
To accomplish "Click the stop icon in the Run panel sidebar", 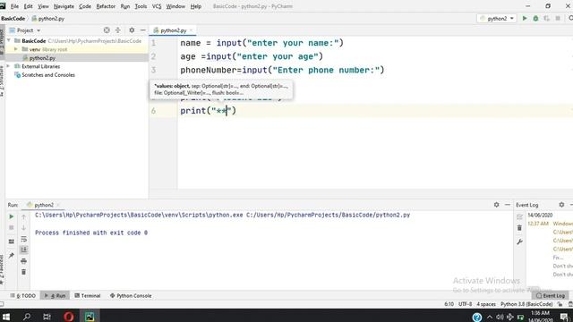I will [12, 228].
